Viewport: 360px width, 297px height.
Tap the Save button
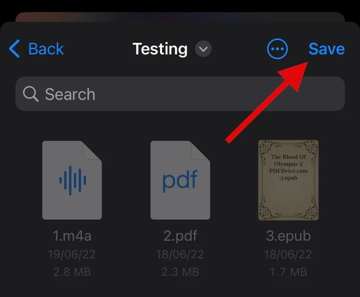pos(327,49)
